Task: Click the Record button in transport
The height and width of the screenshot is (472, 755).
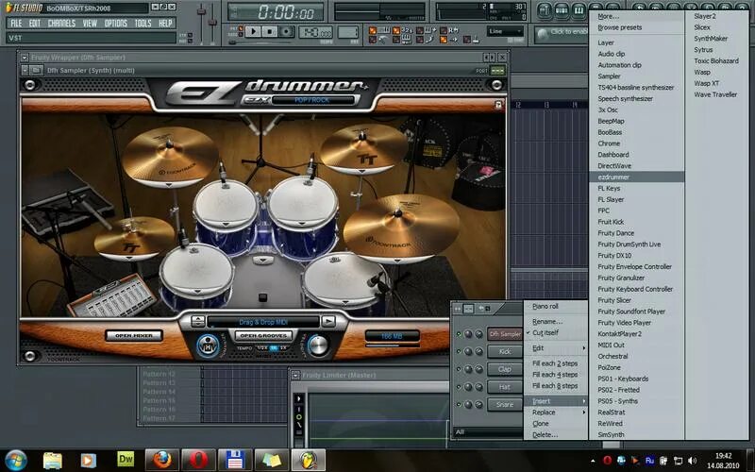Action: (x=286, y=32)
